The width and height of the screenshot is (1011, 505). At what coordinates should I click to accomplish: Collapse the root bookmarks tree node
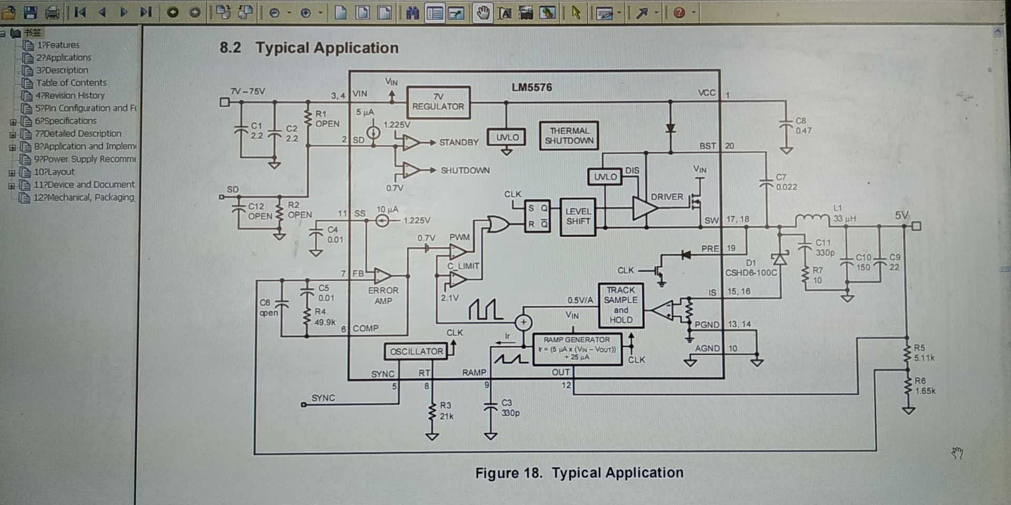point(3,33)
